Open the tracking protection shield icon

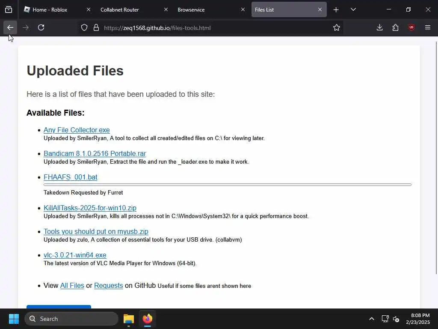pyautogui.click(x=84, y=28)
